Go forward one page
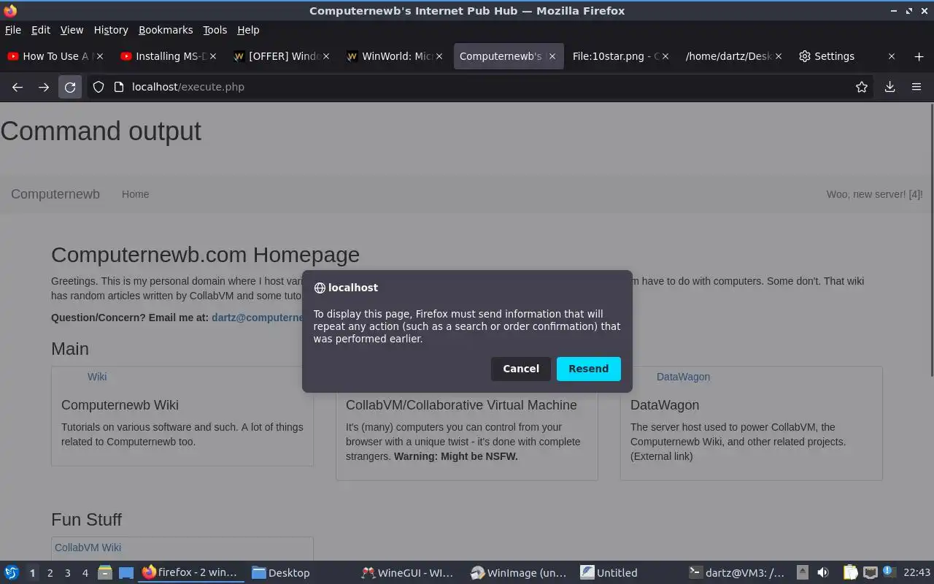 (44, 87)
